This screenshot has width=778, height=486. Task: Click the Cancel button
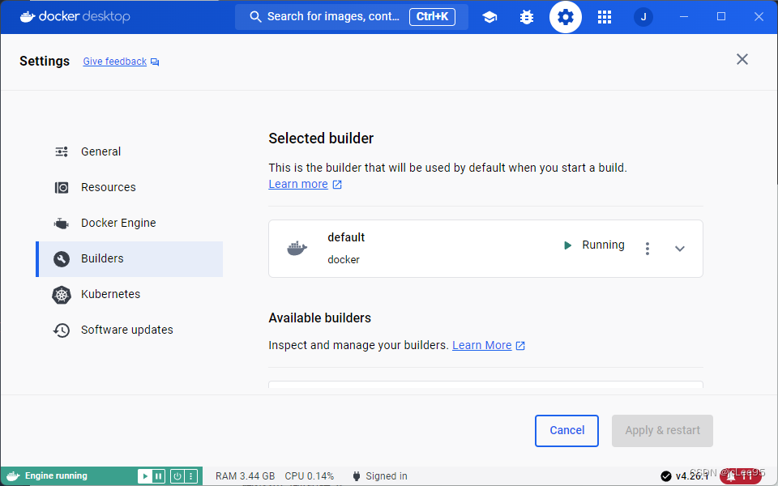click(x=566, y=430)
